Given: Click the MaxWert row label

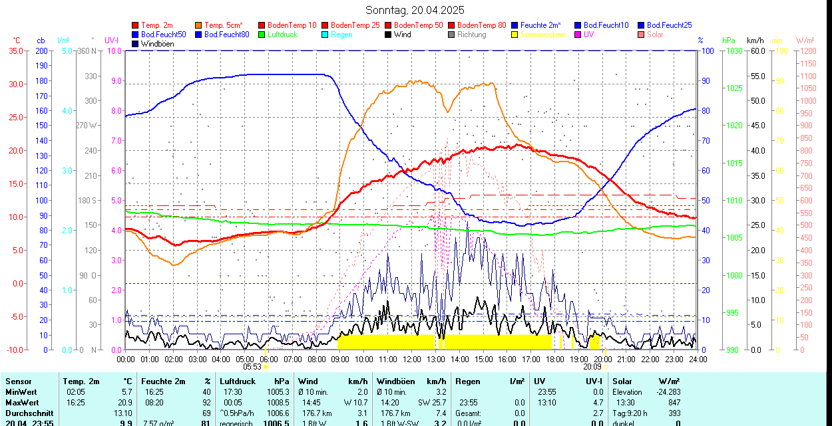Looking at the screenshot, I should pos(22,403).
